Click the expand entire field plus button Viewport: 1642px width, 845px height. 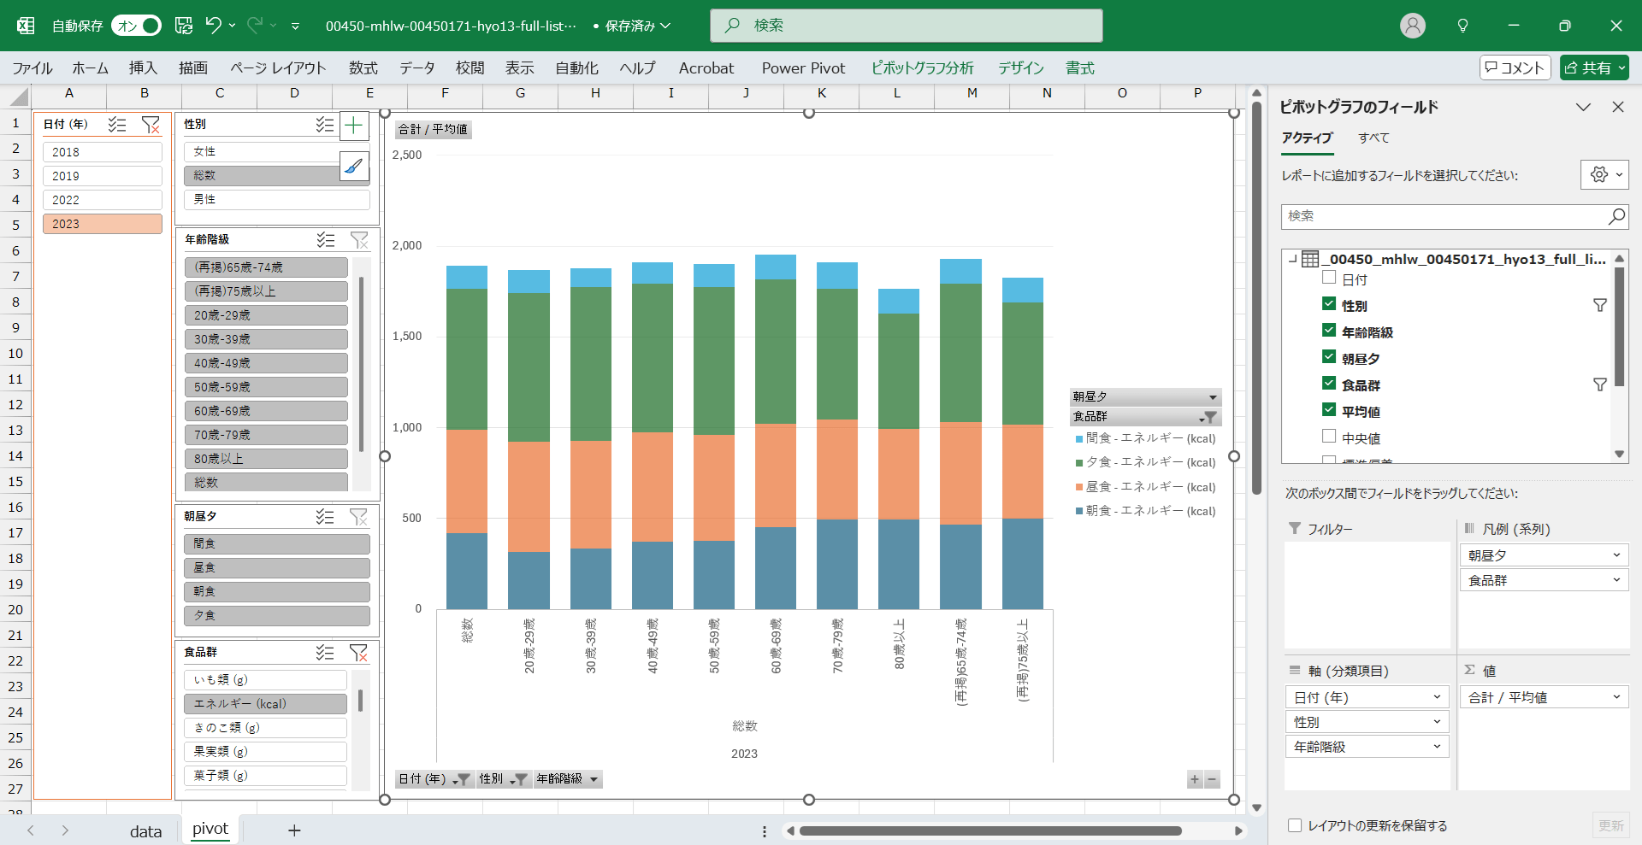point(1195,779)
